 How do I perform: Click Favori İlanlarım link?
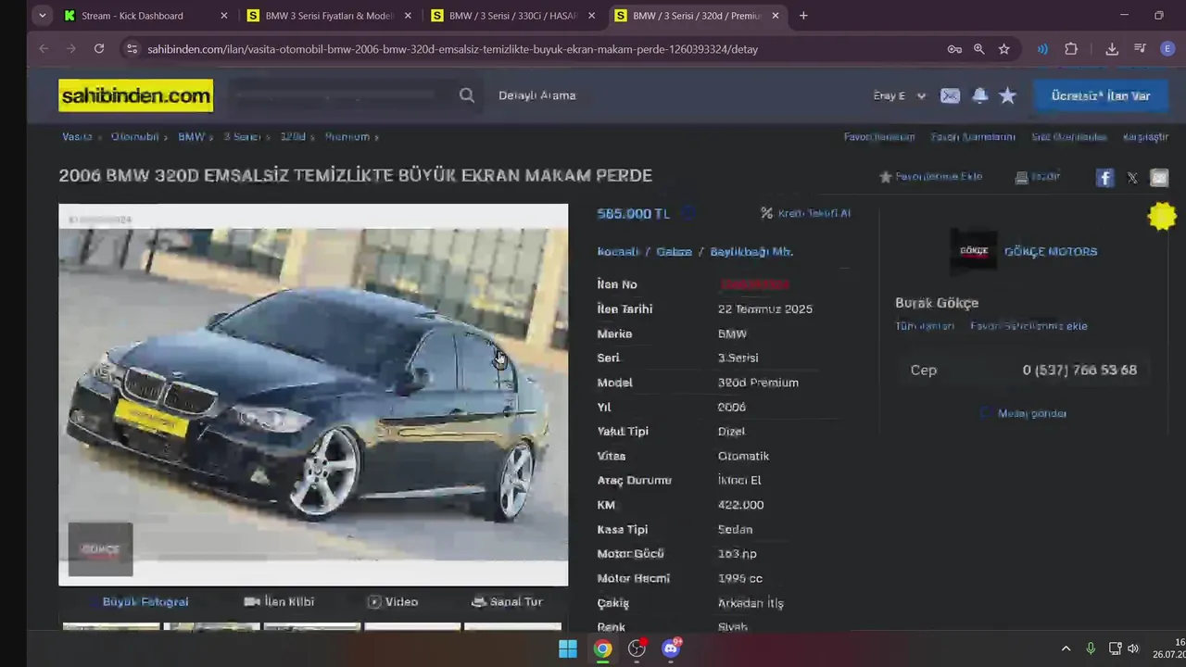pos(879,137)
